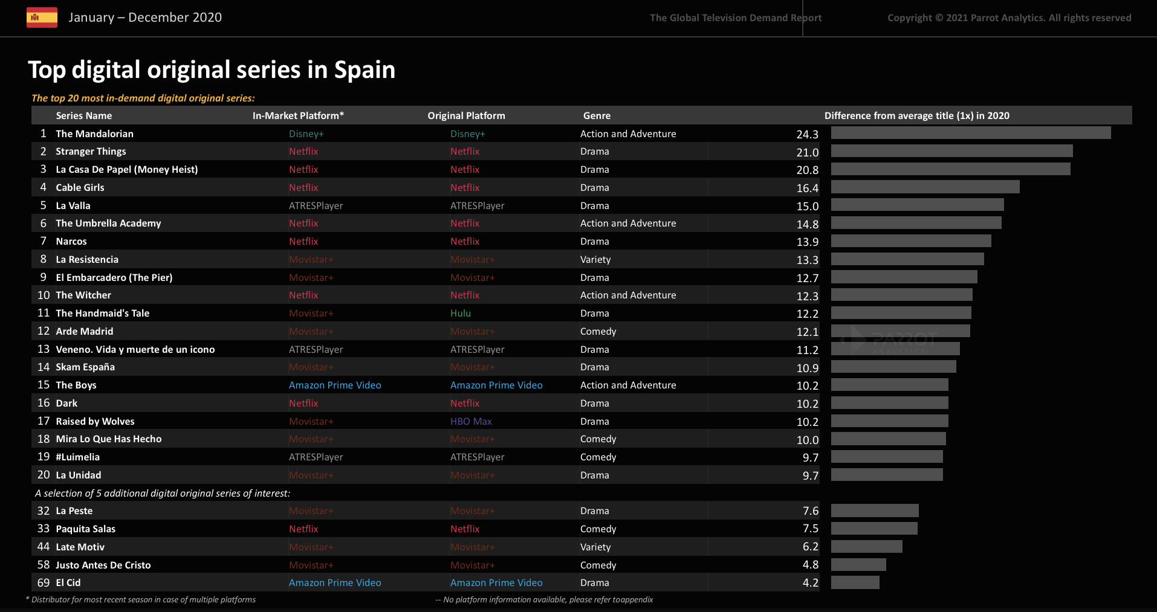Click 'El Embarcadero (The Pier)'
The height and width of the screenshot is (612, 1157).
pyautogui.click(x=114, y=278)
